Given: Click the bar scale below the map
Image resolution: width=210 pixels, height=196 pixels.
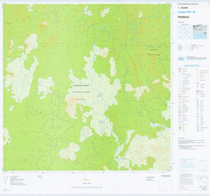Looking at the screenshot, I should pos(87,188).
